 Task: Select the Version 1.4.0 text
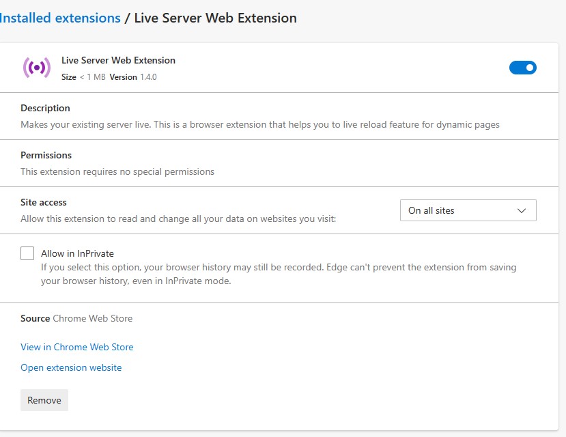click(x=133, y=77)
